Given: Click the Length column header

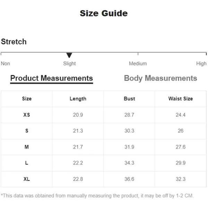Looking at the screenshot, I should pos(78,99).
